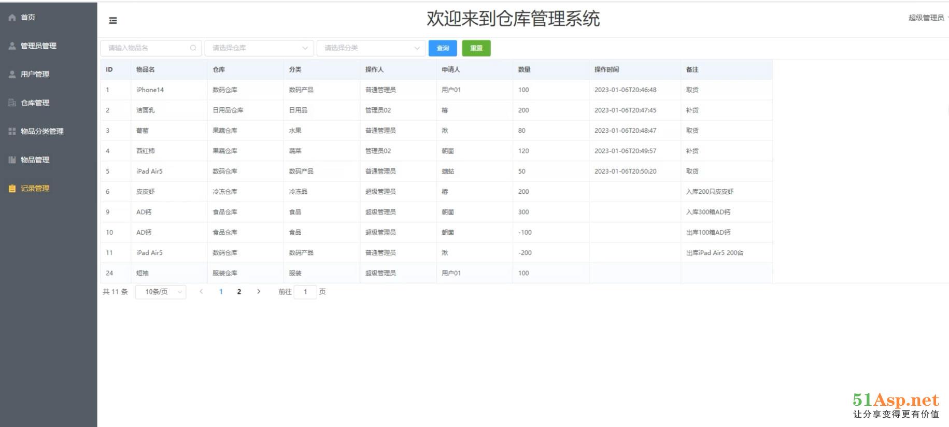Click the go-to page number input box
The image size is (949, 427).
point(305,292)
